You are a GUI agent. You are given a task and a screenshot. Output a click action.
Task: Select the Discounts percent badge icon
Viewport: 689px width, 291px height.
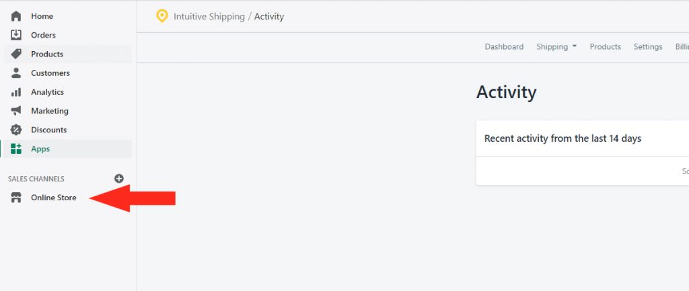point(16,130)
